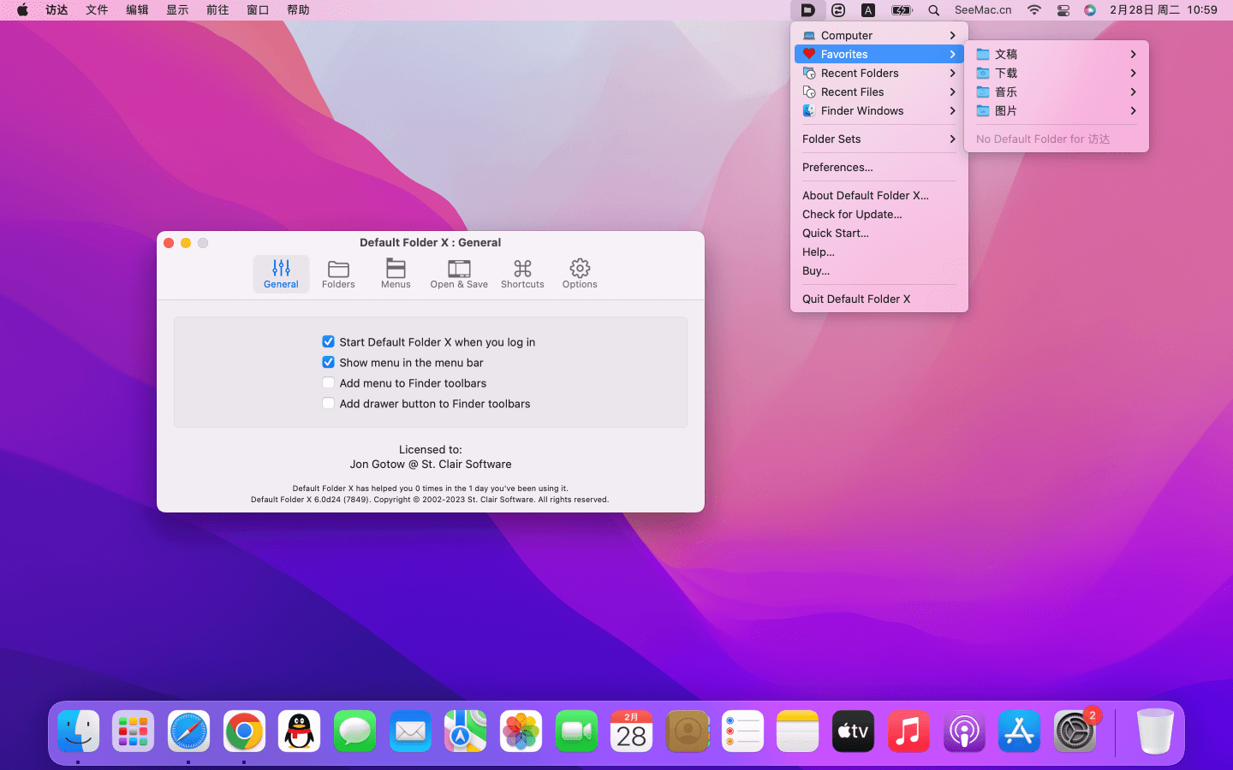This screenshot has width=1233, height=770.
Task: Open the General preferences tab
Action: (x=281, y=274)
